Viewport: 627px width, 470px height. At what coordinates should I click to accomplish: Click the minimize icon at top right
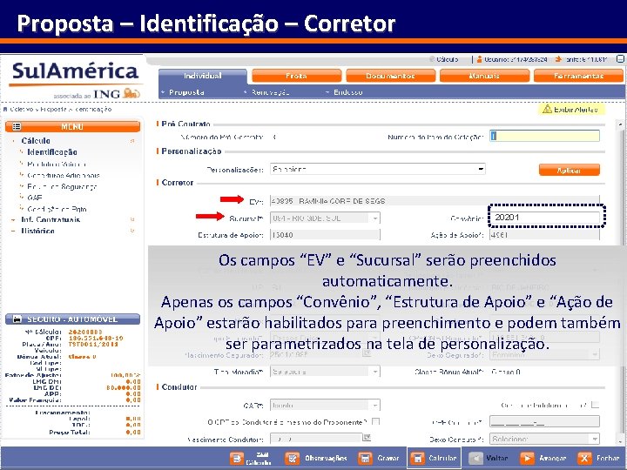[x=620, y=59]
